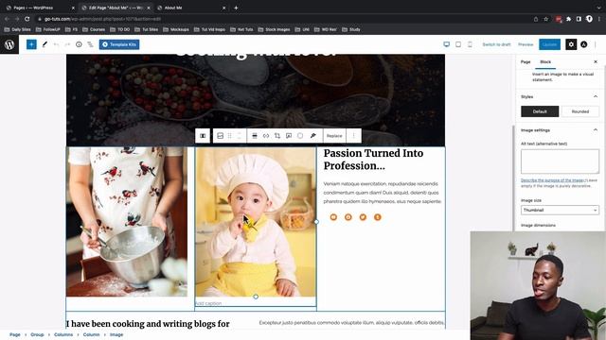Click the Passion Turned Into Profession heading
The width and height of the screenshot is (606, 340).
373,160
